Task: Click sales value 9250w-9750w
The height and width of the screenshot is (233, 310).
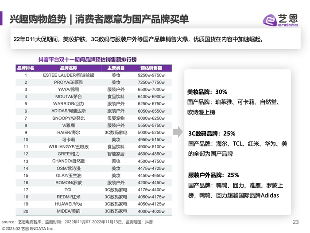Action: 151,75
